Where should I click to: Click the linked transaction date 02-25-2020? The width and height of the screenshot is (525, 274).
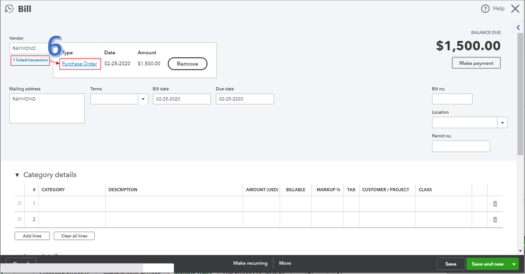[117, 64]
